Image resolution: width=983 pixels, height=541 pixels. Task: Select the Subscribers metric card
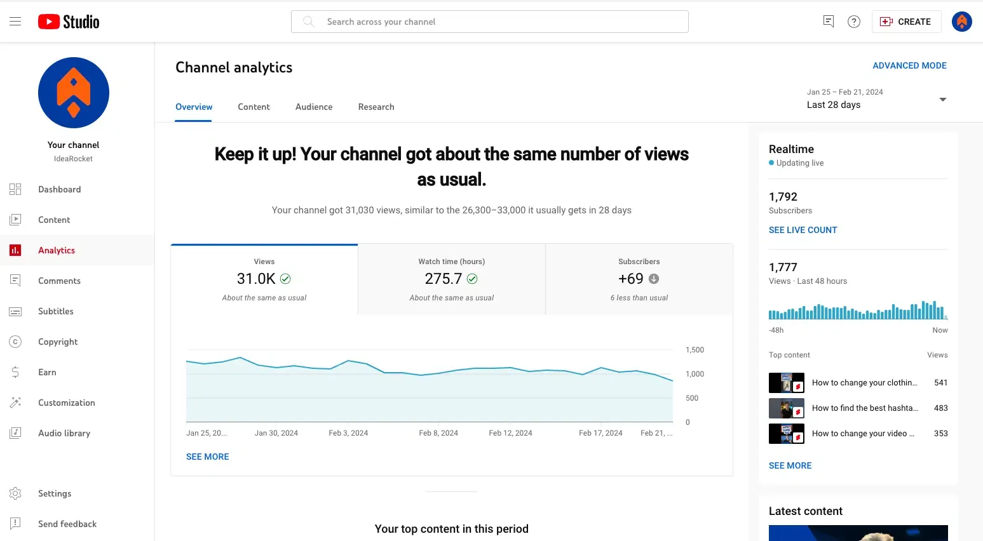click(639, 279)
